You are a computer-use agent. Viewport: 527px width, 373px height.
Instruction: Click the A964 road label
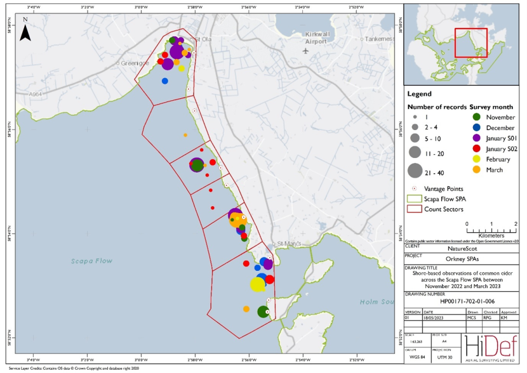tap(35, 95)
